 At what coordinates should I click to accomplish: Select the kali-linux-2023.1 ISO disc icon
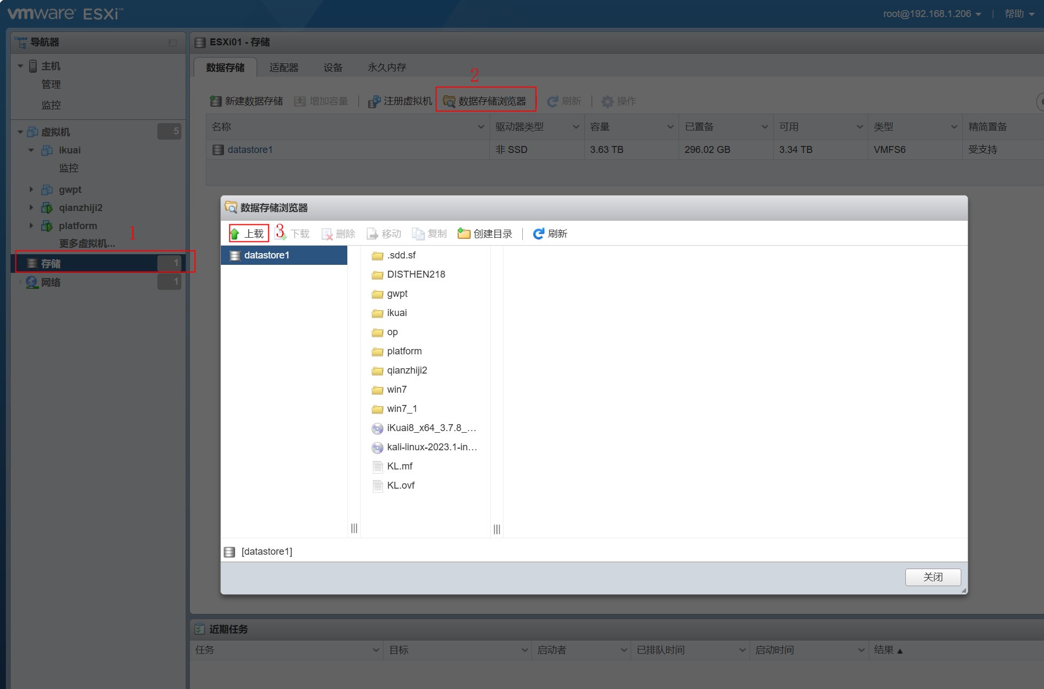click(378, 448)
